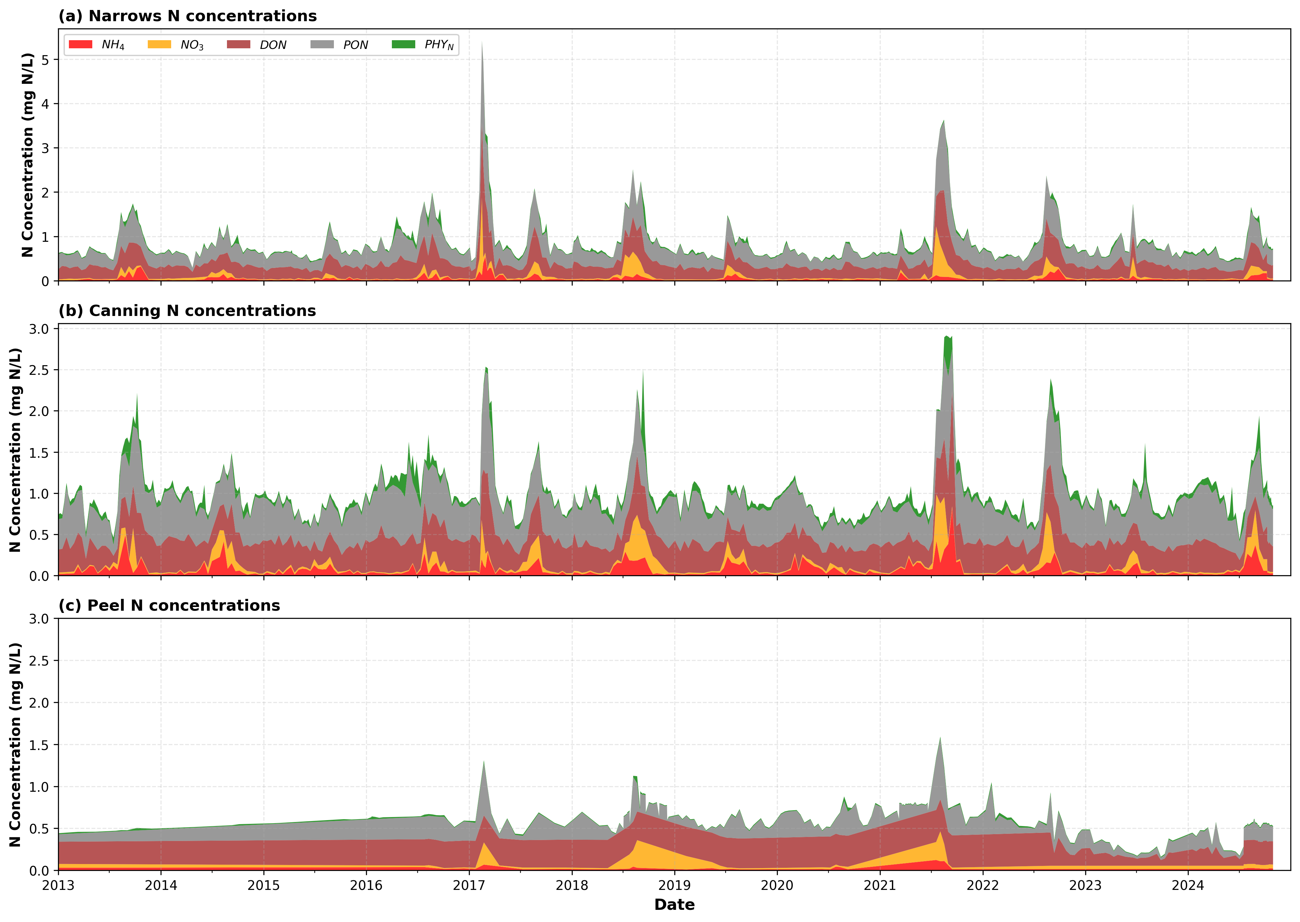The width and height of the screenshot is (1300, 922).
Task: Click the 2013 x-axis tick label
Action: point(59,885)
